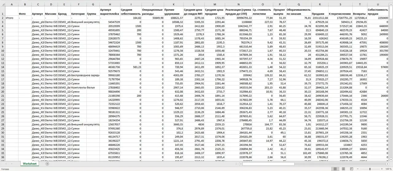The height and width of the screenshot is (171, 393).
Task: Select total cell 30996793,22
Action: (238, 18)
